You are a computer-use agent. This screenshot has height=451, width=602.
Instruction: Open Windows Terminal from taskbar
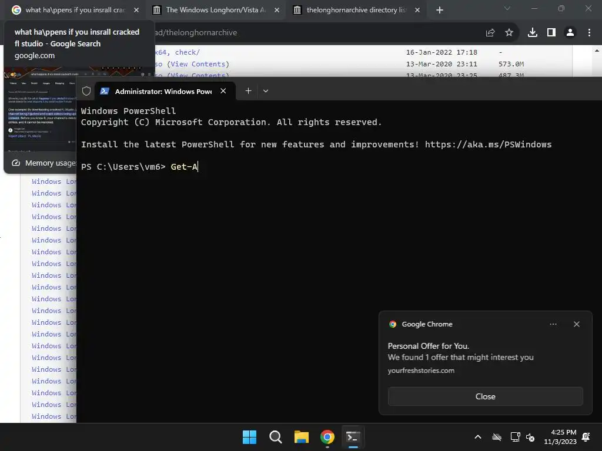353,437
